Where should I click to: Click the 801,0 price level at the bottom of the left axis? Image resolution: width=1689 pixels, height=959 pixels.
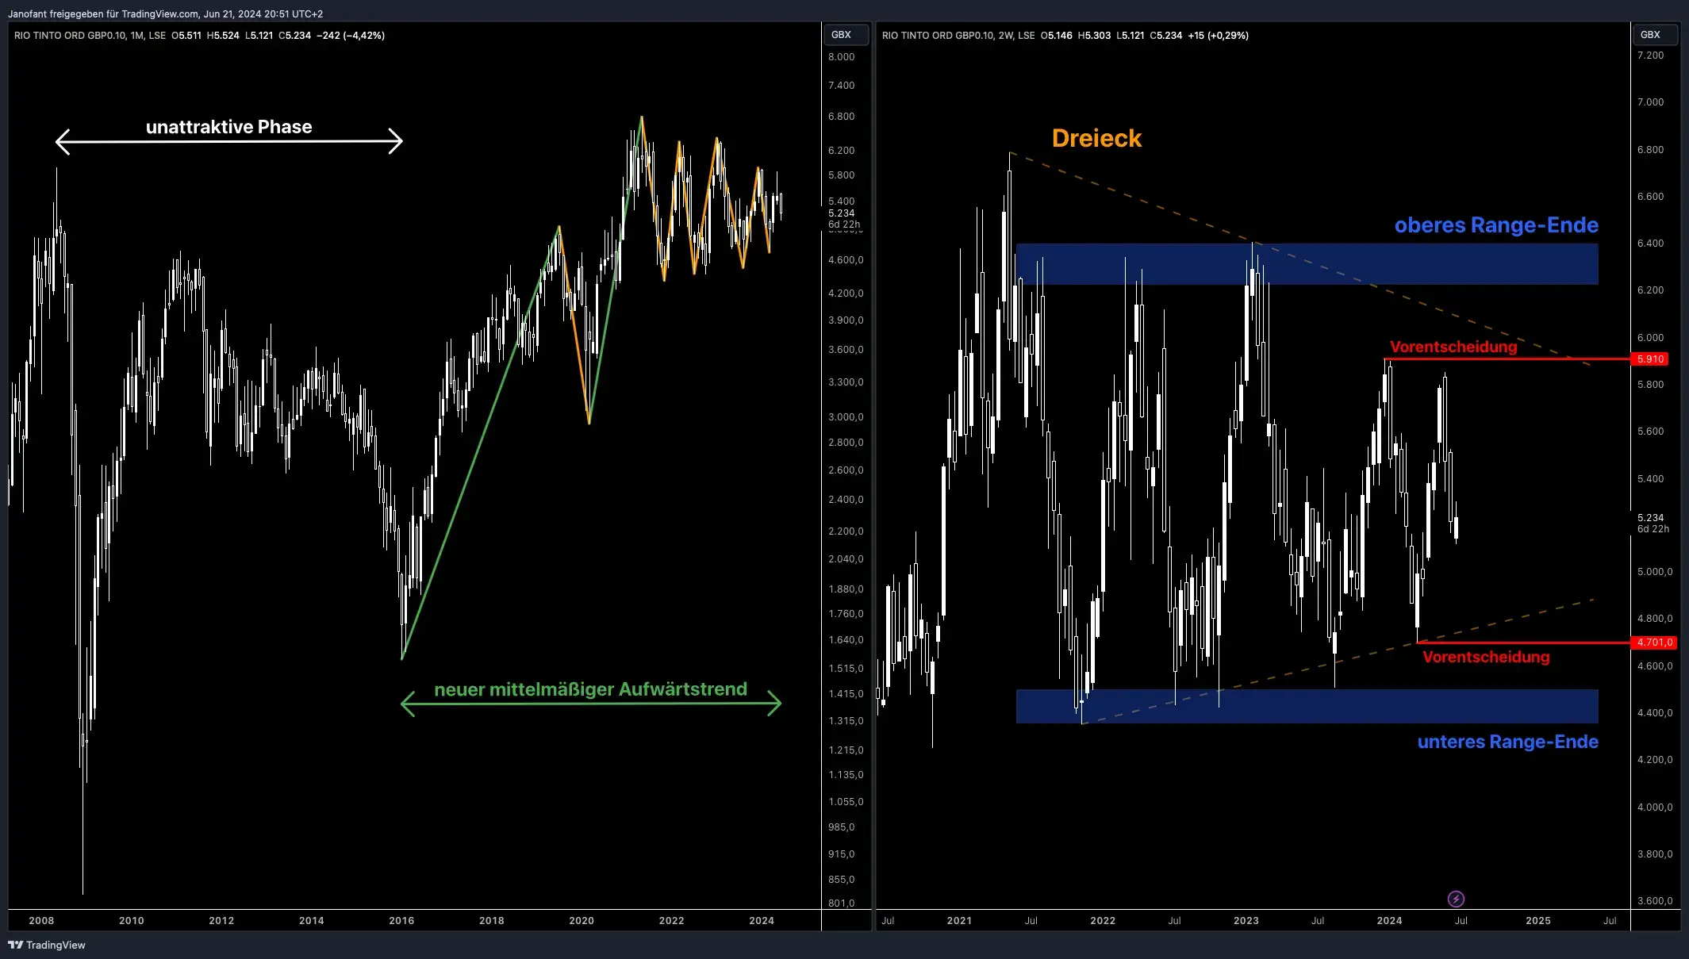(x=841, y=903)
